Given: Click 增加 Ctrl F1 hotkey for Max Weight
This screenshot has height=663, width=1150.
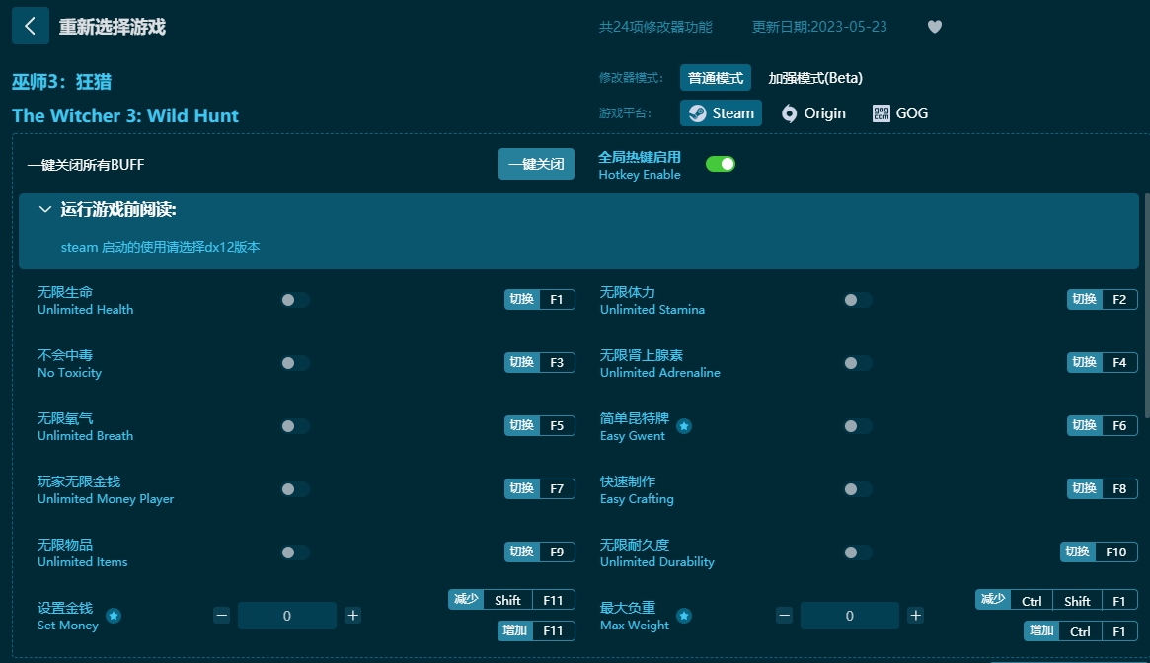Looking at the screenshot, I should pos(1080,630).
